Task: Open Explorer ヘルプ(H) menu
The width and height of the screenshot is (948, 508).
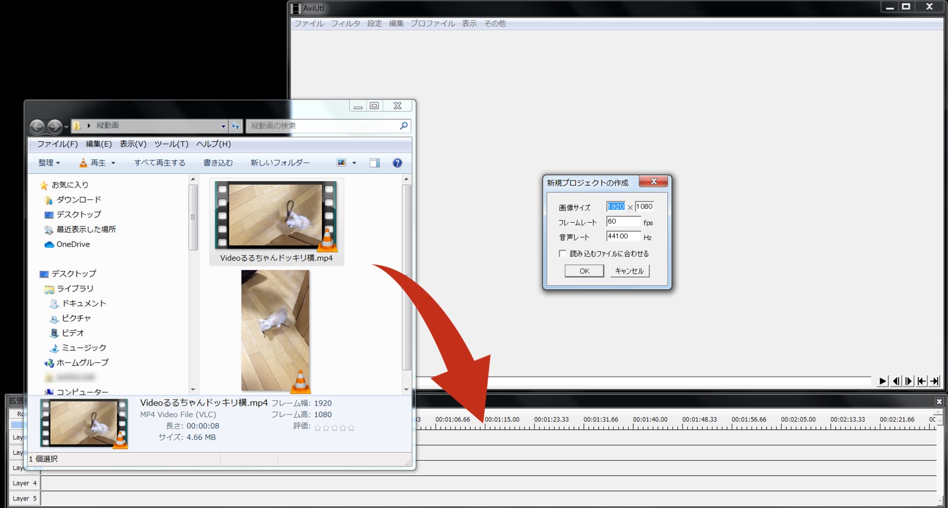Action: point(213,144)
